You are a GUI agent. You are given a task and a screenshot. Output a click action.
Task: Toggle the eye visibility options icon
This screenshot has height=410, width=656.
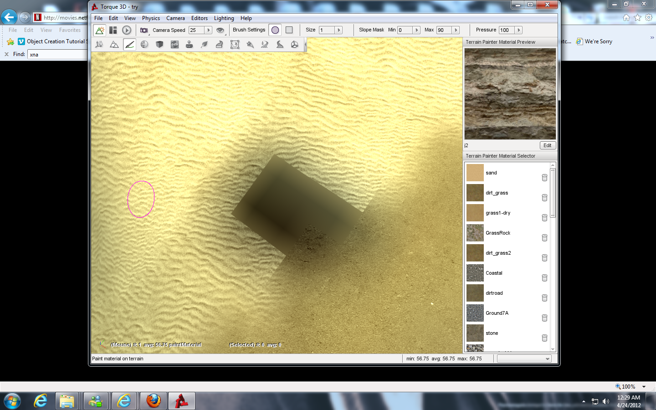coord(220,30)
